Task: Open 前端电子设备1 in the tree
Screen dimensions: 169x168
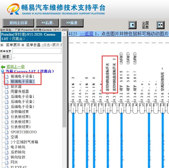Action: [x=22, y=77]
